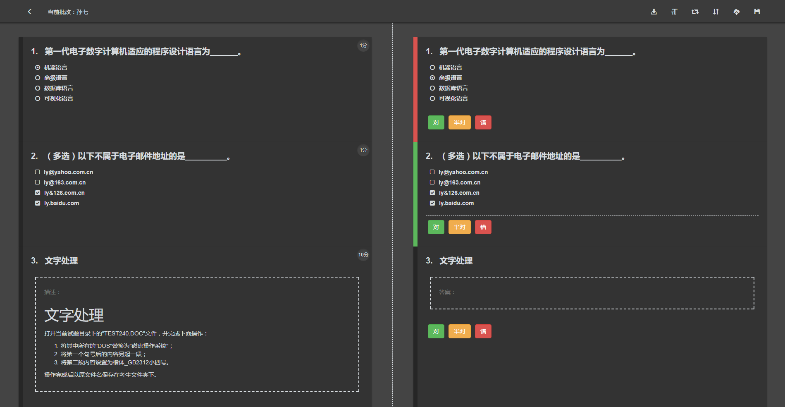Toggle ly@163.com.cn checkbox in the answer key
Image resolution: width=785 pixels, height=407 pixels.
38,182
